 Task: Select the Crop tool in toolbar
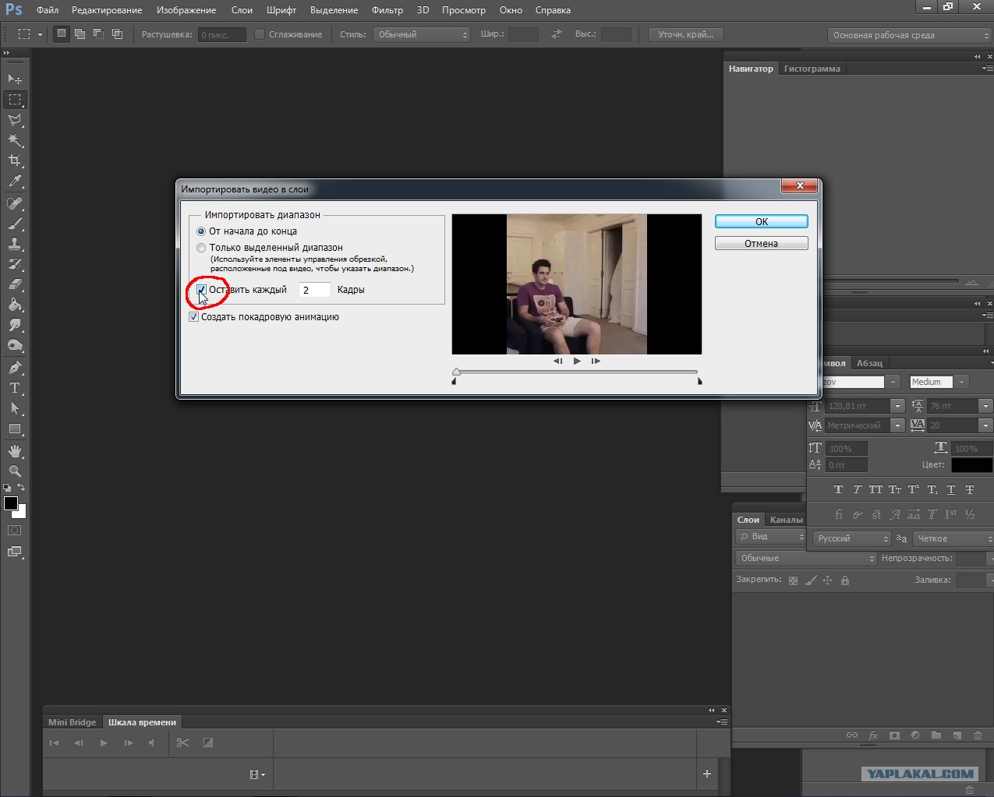pyautogui.click(x=15, y=160)
